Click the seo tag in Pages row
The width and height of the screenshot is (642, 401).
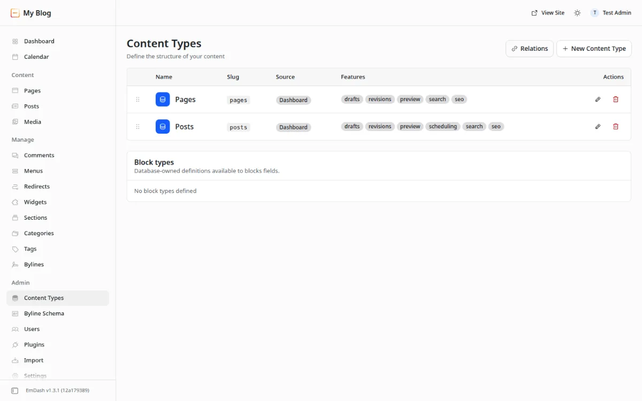click(460, 99)
